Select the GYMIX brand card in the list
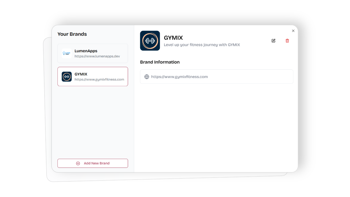Screen dimensions: 350x197 point(93,76)
